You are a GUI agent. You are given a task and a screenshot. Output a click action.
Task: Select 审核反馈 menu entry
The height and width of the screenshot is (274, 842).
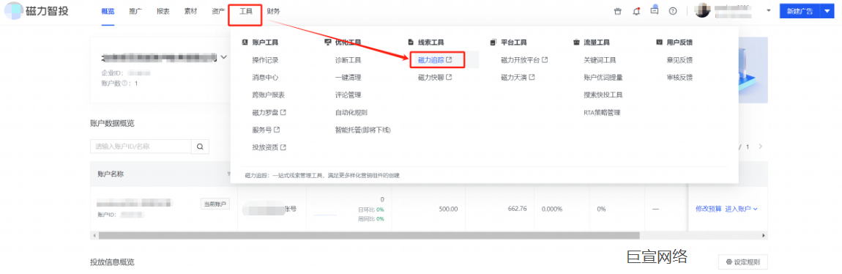point(679,78)
